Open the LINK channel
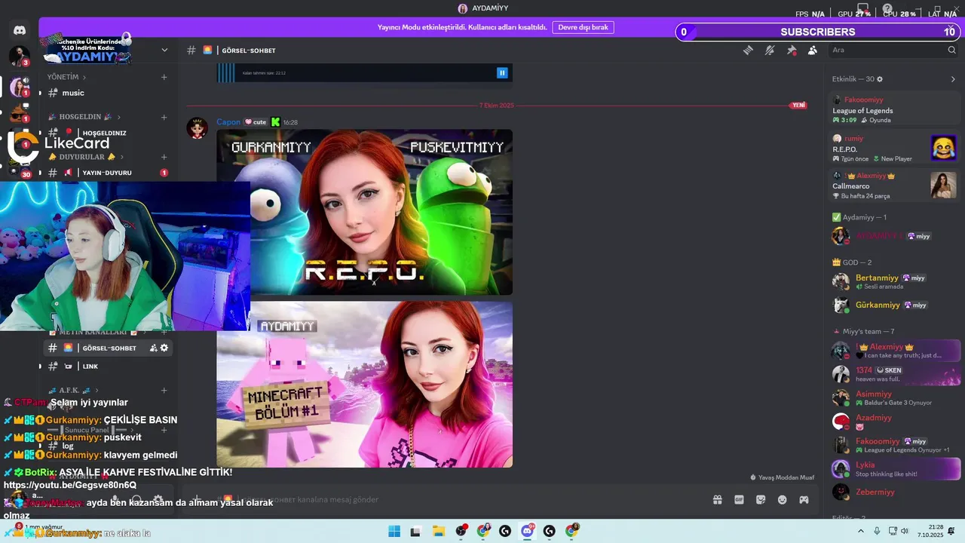The image size is (965, 543). 108,366
